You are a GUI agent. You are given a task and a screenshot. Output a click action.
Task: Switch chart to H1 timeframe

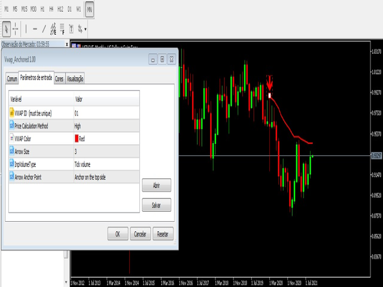[x=42, y=10]
